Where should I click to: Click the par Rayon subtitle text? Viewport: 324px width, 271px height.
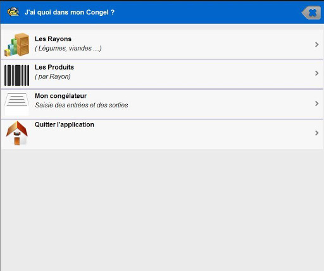tap(53, 76)
